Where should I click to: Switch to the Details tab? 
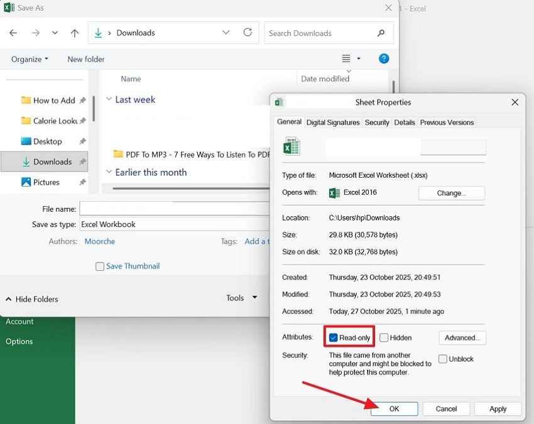tap(404, 122)
